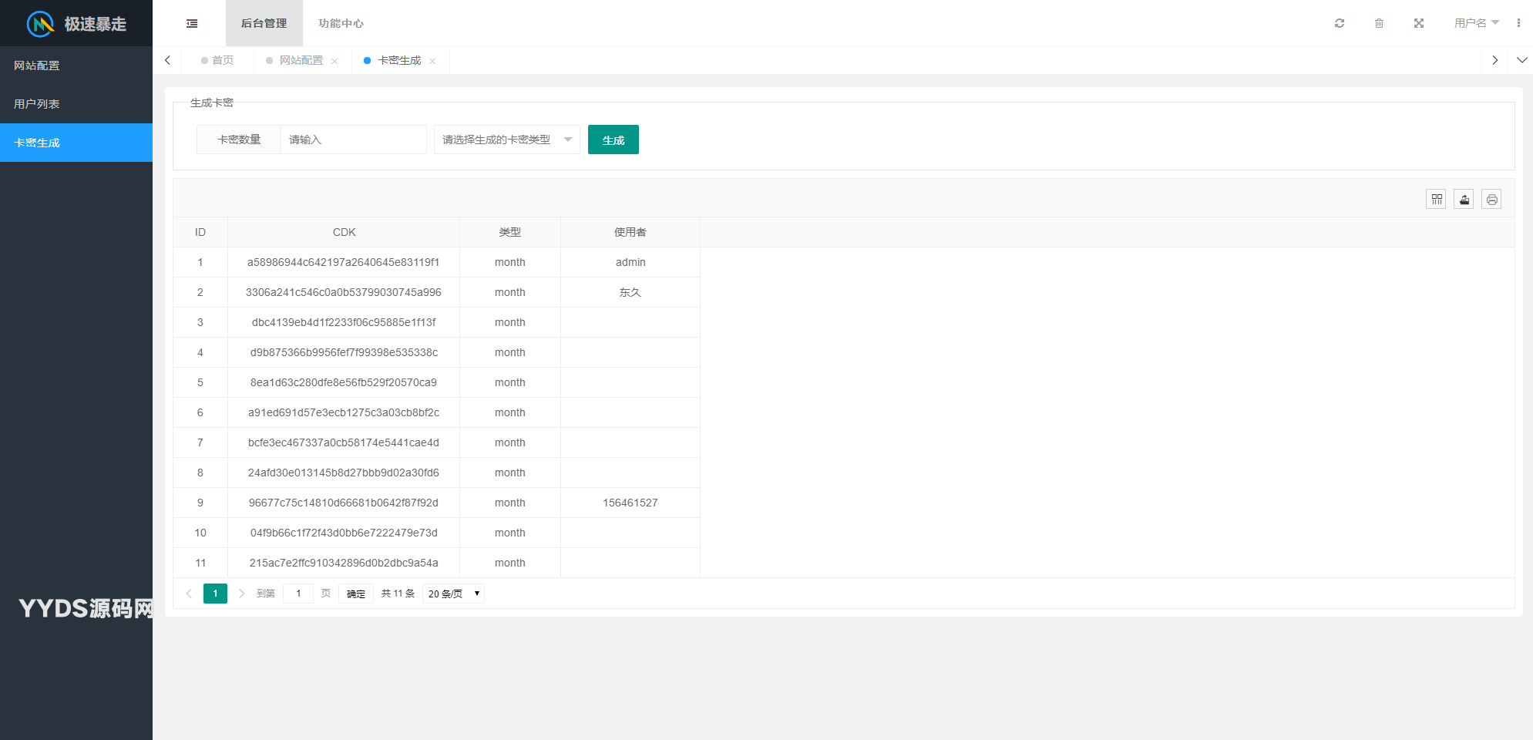This screenshot has width=1533, height=740.
Task: Switch to the 功能中心 top tab
Action: pos(341,24)
